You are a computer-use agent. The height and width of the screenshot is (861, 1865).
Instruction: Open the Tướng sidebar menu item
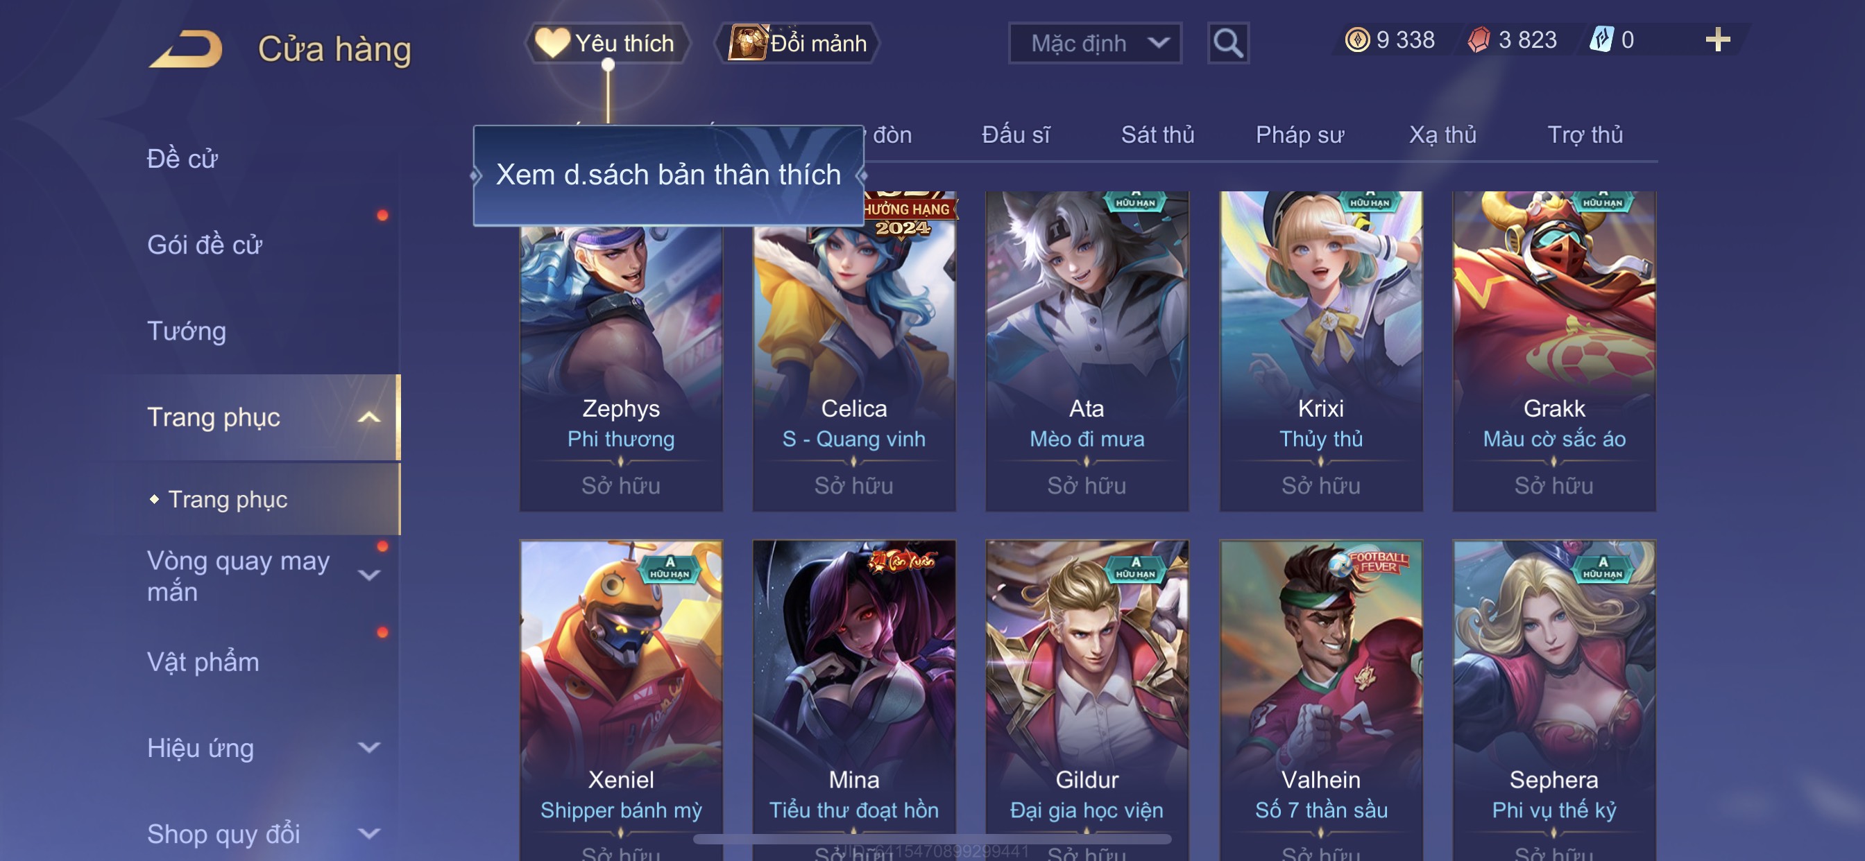click(187, 331)
